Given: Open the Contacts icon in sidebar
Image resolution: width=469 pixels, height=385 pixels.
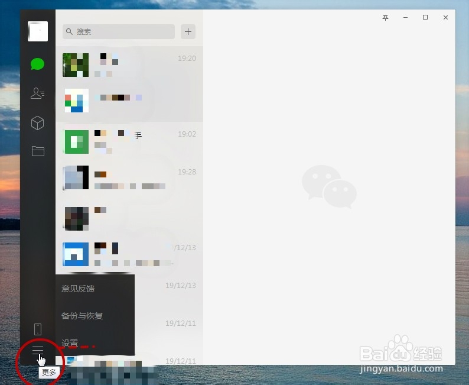Looking at the screenshot, I should 37,93.
